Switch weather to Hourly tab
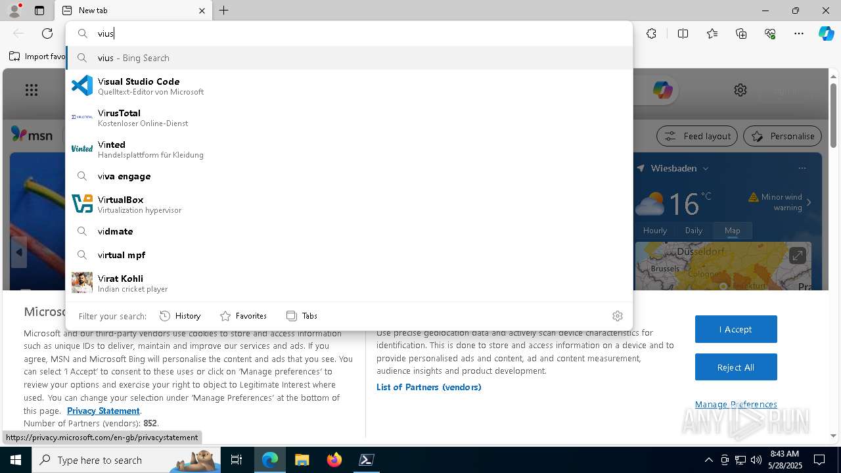The image size is (841, 473). pyautogui.click(x=655, y=231)
